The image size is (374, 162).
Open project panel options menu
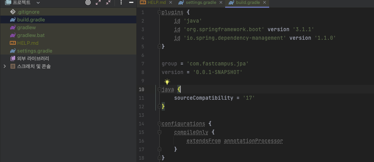[121, 3]
